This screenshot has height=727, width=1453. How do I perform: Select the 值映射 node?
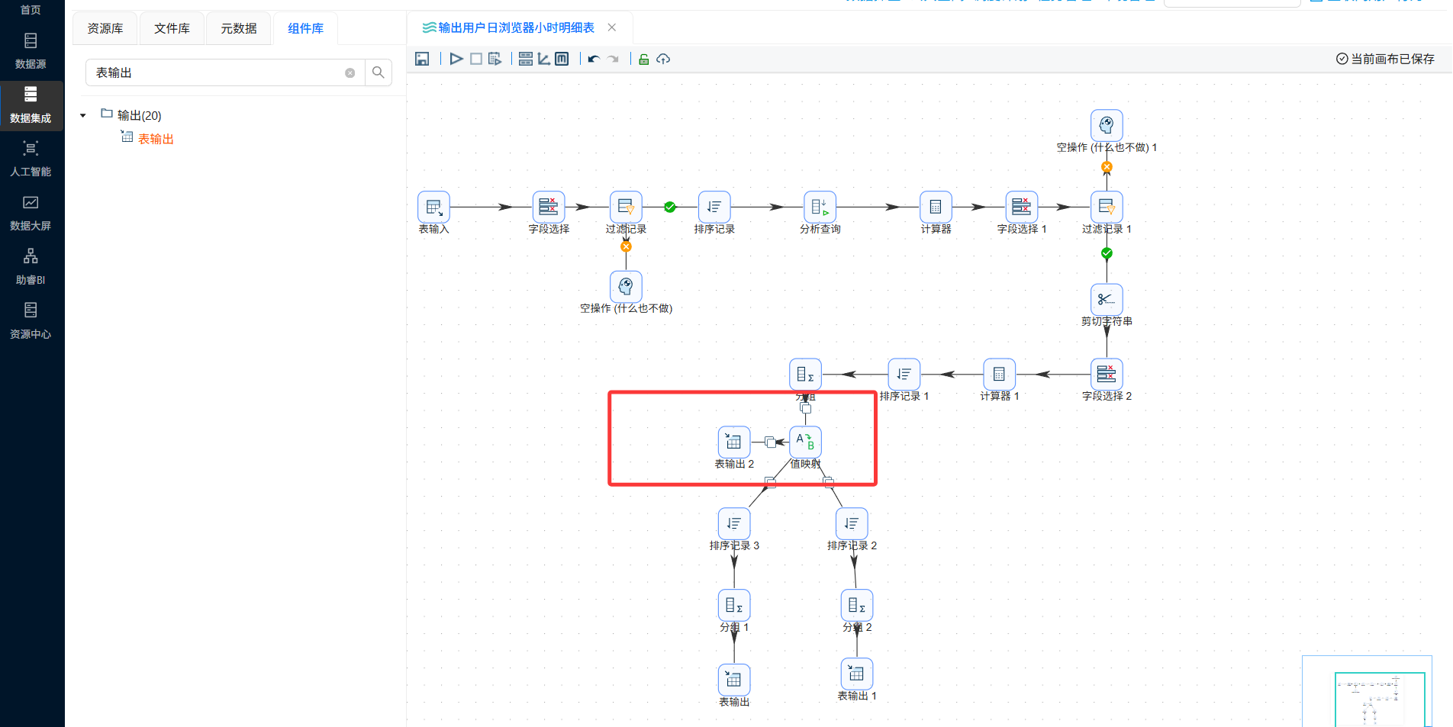805,442
